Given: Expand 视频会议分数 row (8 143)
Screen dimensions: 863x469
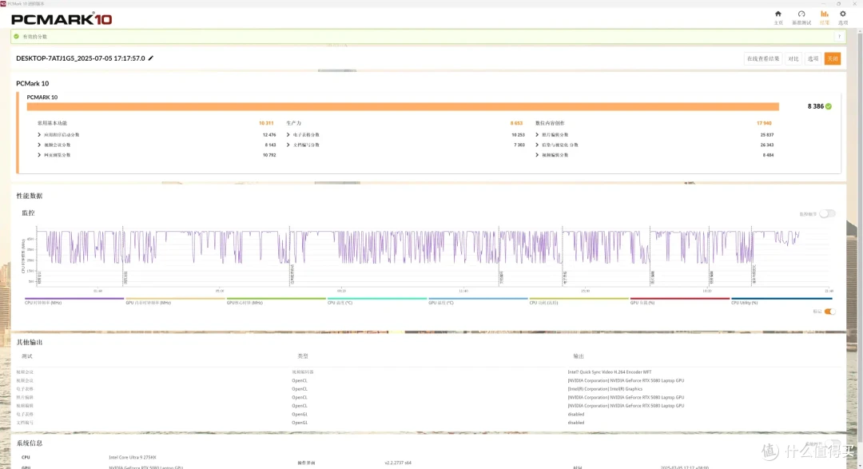Looking at the screenshot, I should click(39, 145).
